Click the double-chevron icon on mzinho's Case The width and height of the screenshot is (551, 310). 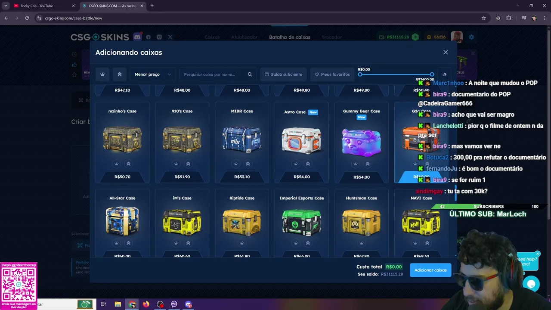[x=128, y=164]
